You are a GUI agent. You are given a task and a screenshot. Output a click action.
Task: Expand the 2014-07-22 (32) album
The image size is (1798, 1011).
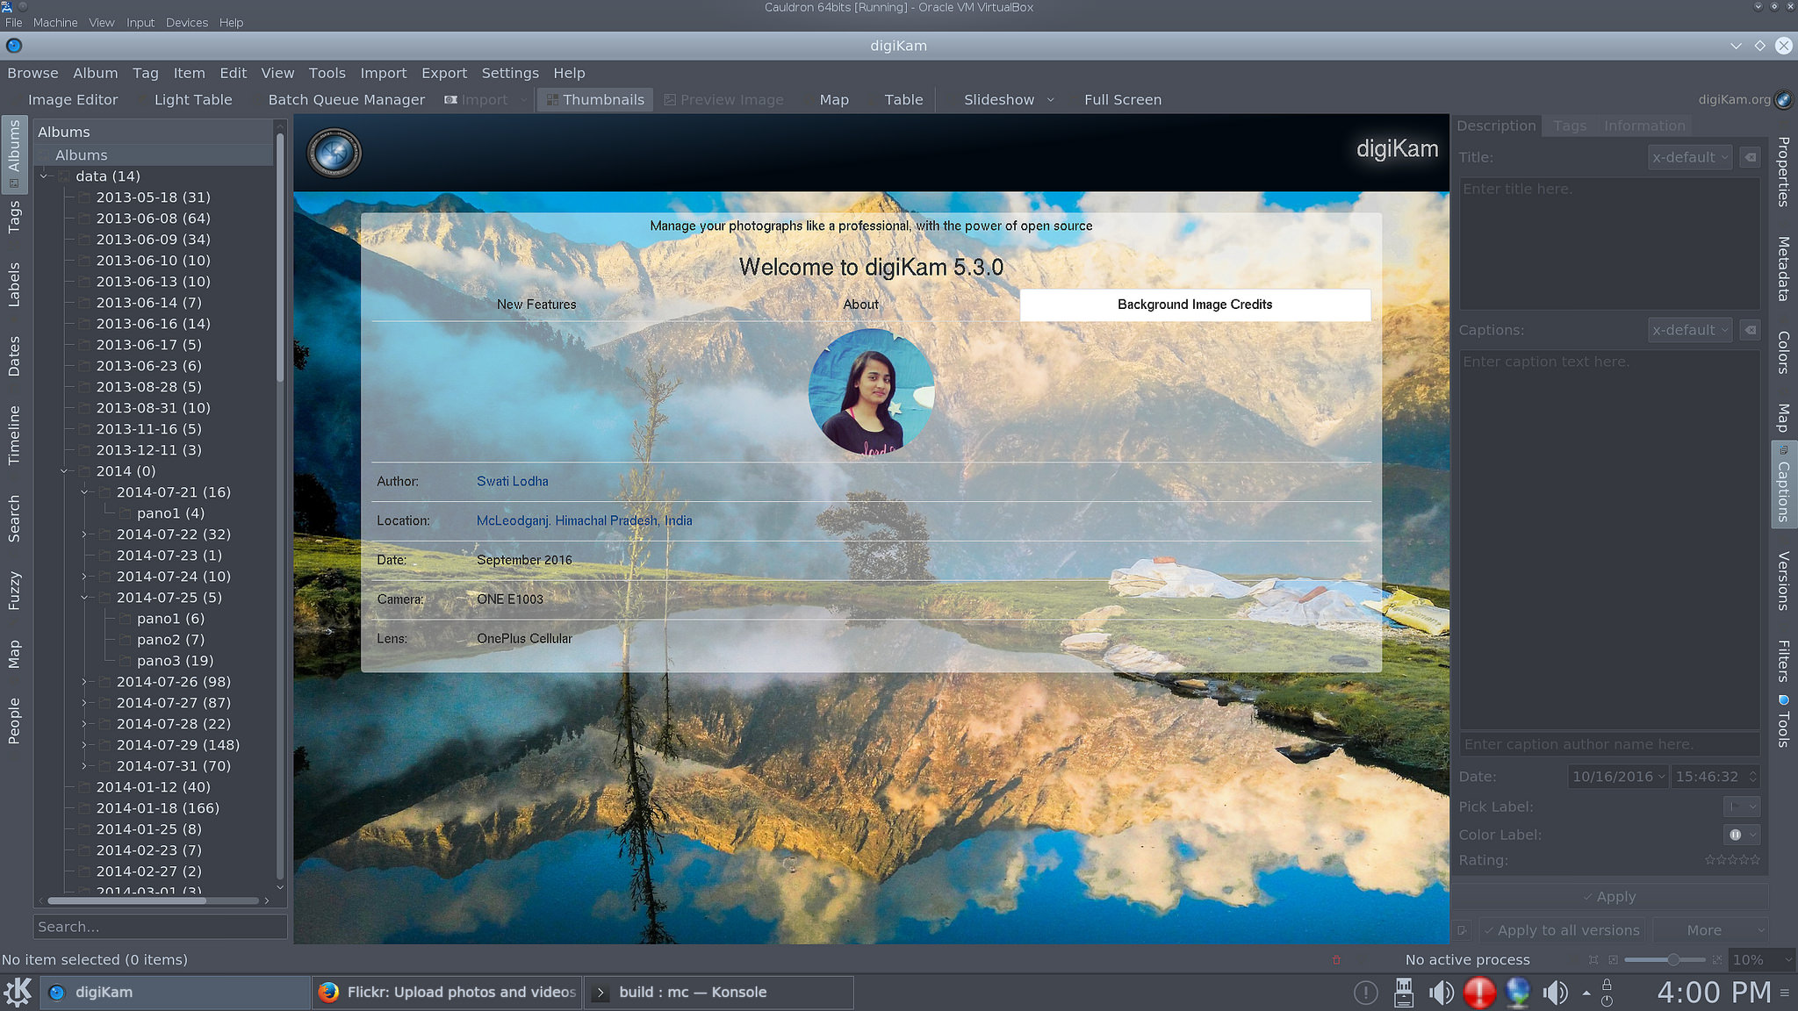coord(84,534)
